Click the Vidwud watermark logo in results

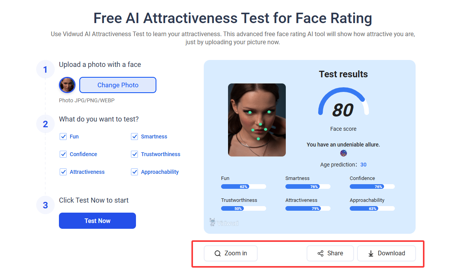pos(224,222)
